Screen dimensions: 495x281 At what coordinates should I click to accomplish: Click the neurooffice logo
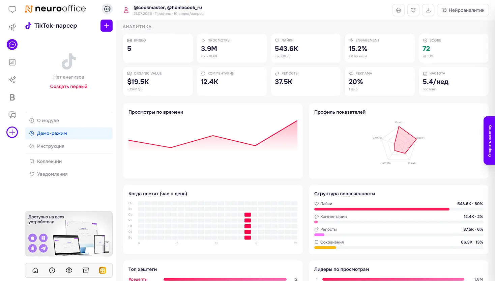56,9
